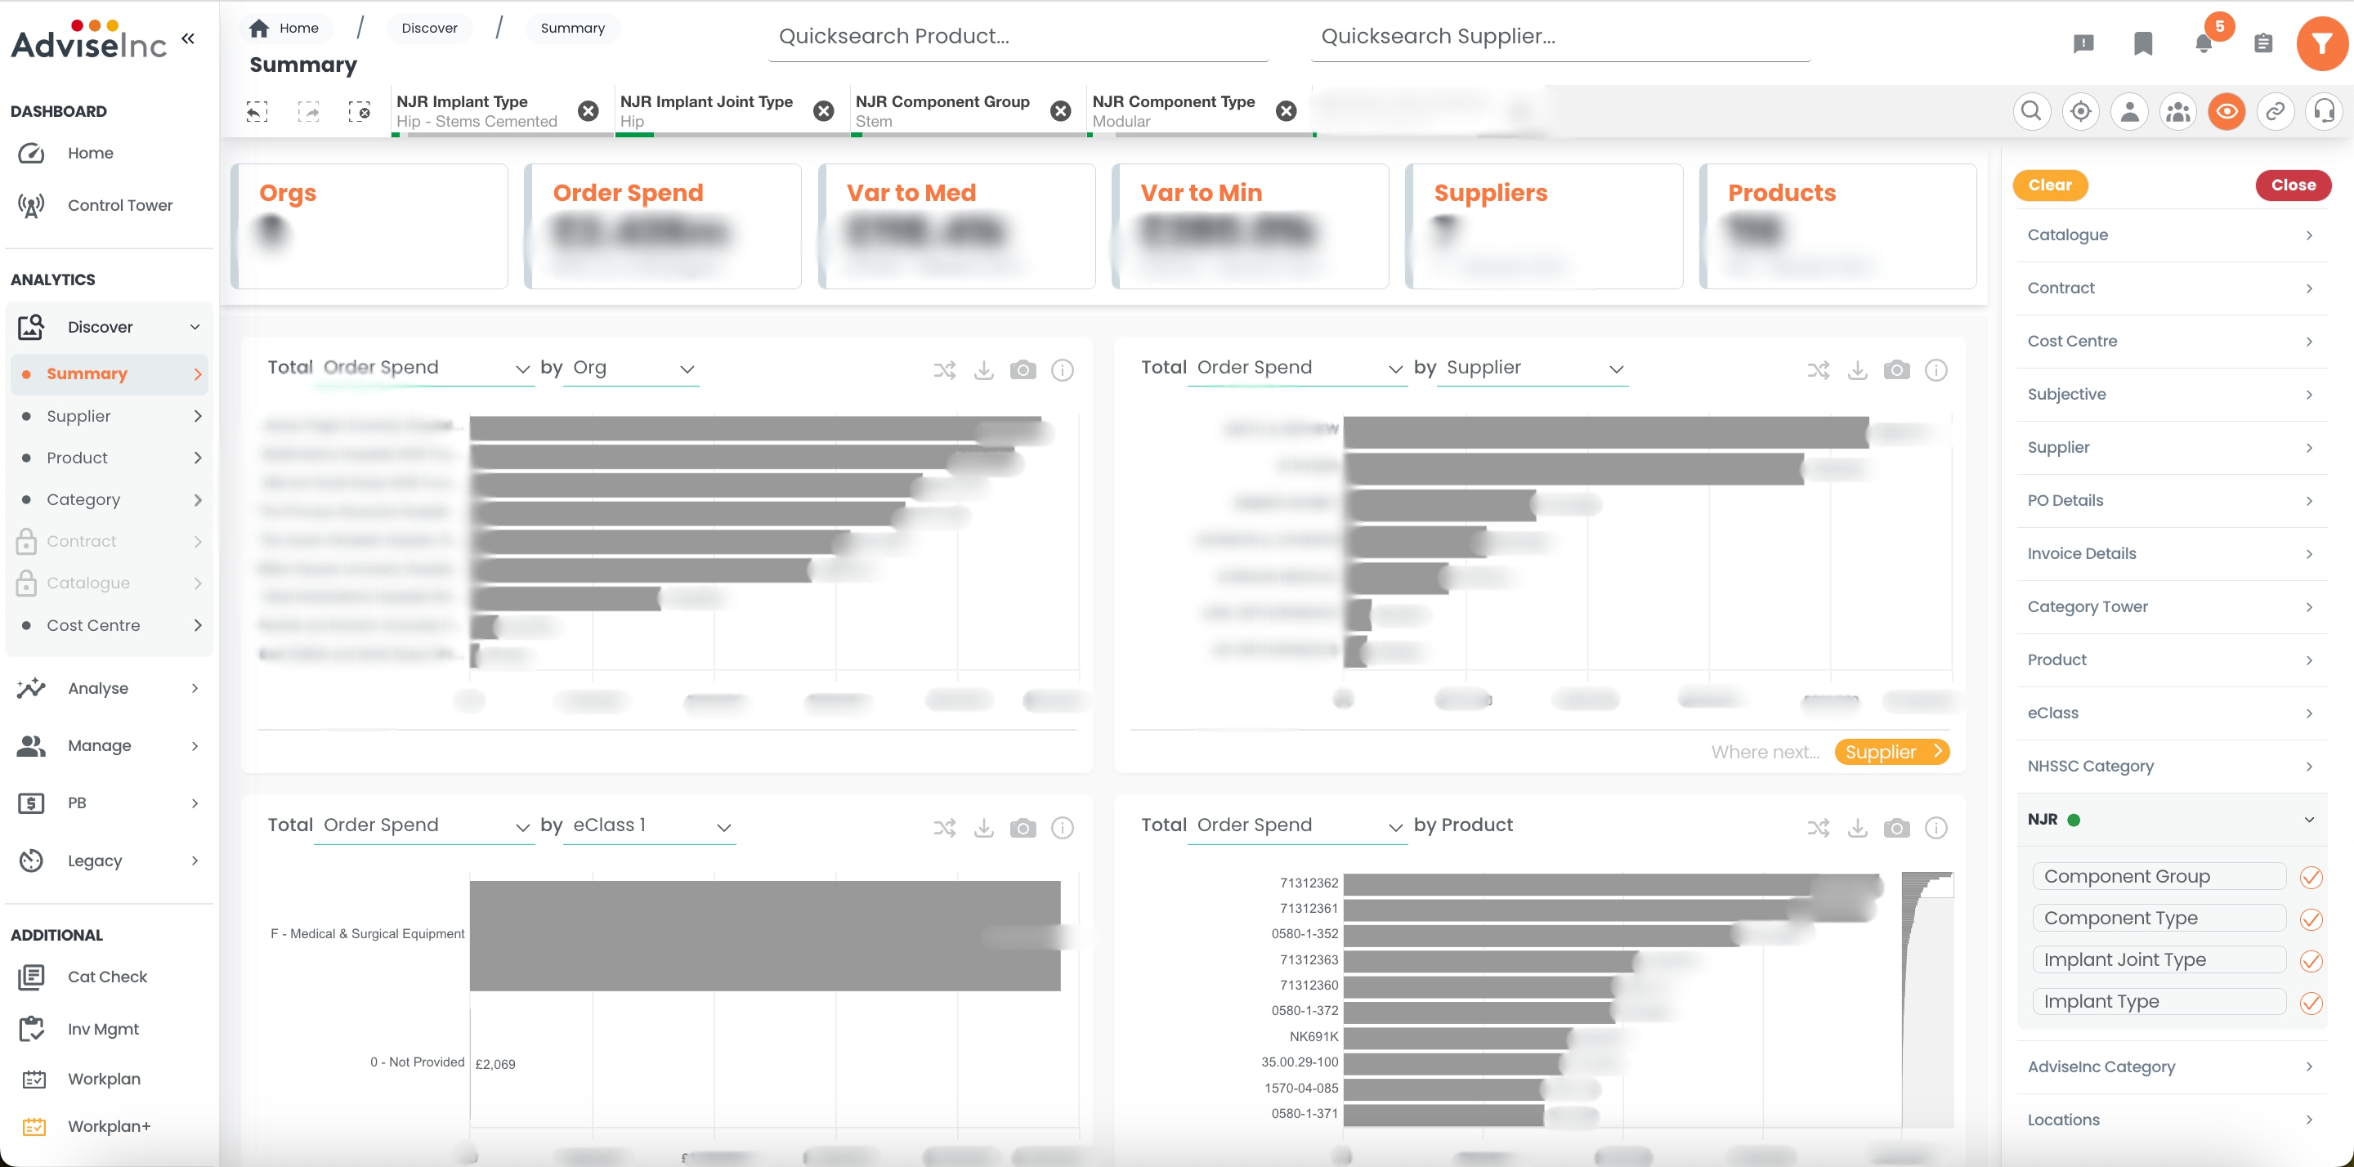Expand the Catalogue filter section
2354x1167 pixels.
[2171, 235]
